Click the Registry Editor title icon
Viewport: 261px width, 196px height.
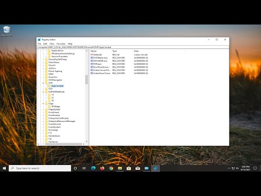click(39, 40)
